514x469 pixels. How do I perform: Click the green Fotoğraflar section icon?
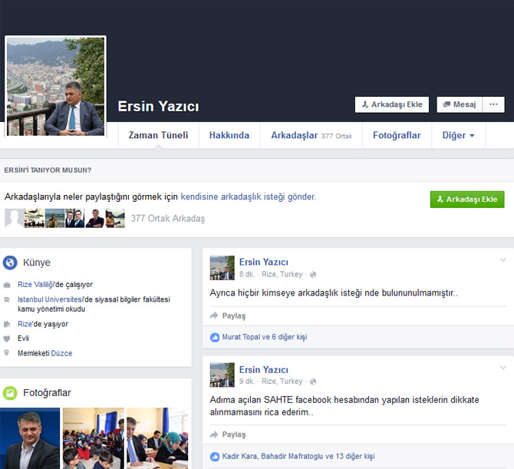(x=10, y=393)
